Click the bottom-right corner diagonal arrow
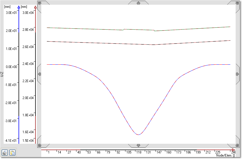The width and height of the screenshot is (242, 159). click(237, 145)
